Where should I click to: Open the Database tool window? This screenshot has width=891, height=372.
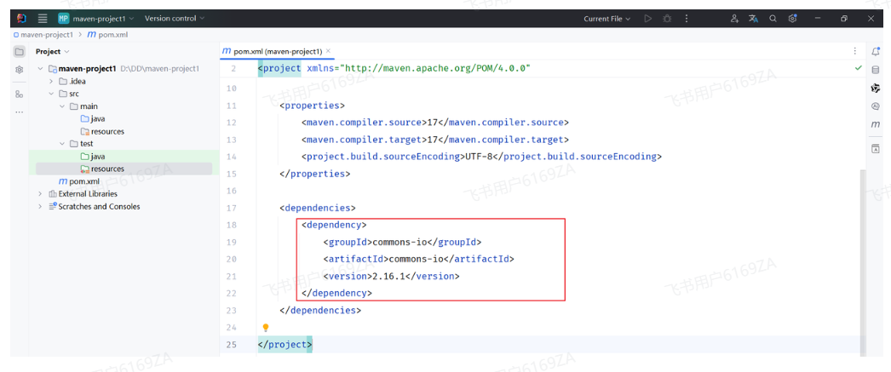coord(875,70)
